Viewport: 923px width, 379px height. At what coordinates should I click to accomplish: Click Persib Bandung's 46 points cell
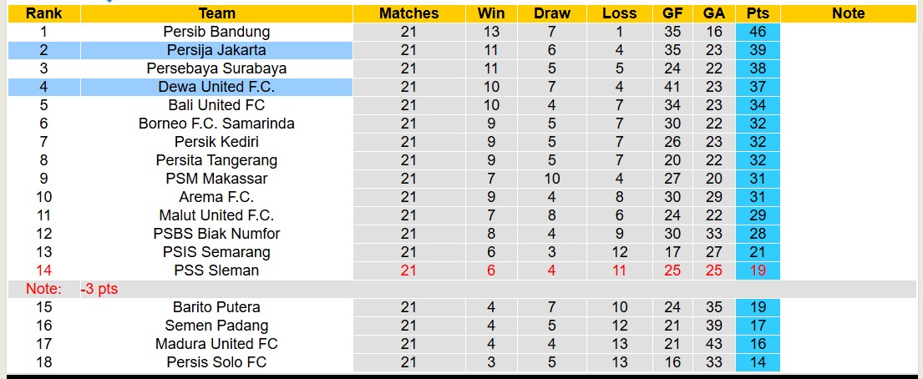[758, 32]
